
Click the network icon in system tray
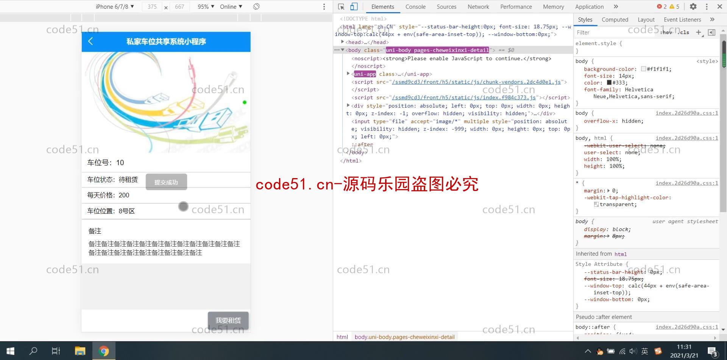tap(622, 351)
